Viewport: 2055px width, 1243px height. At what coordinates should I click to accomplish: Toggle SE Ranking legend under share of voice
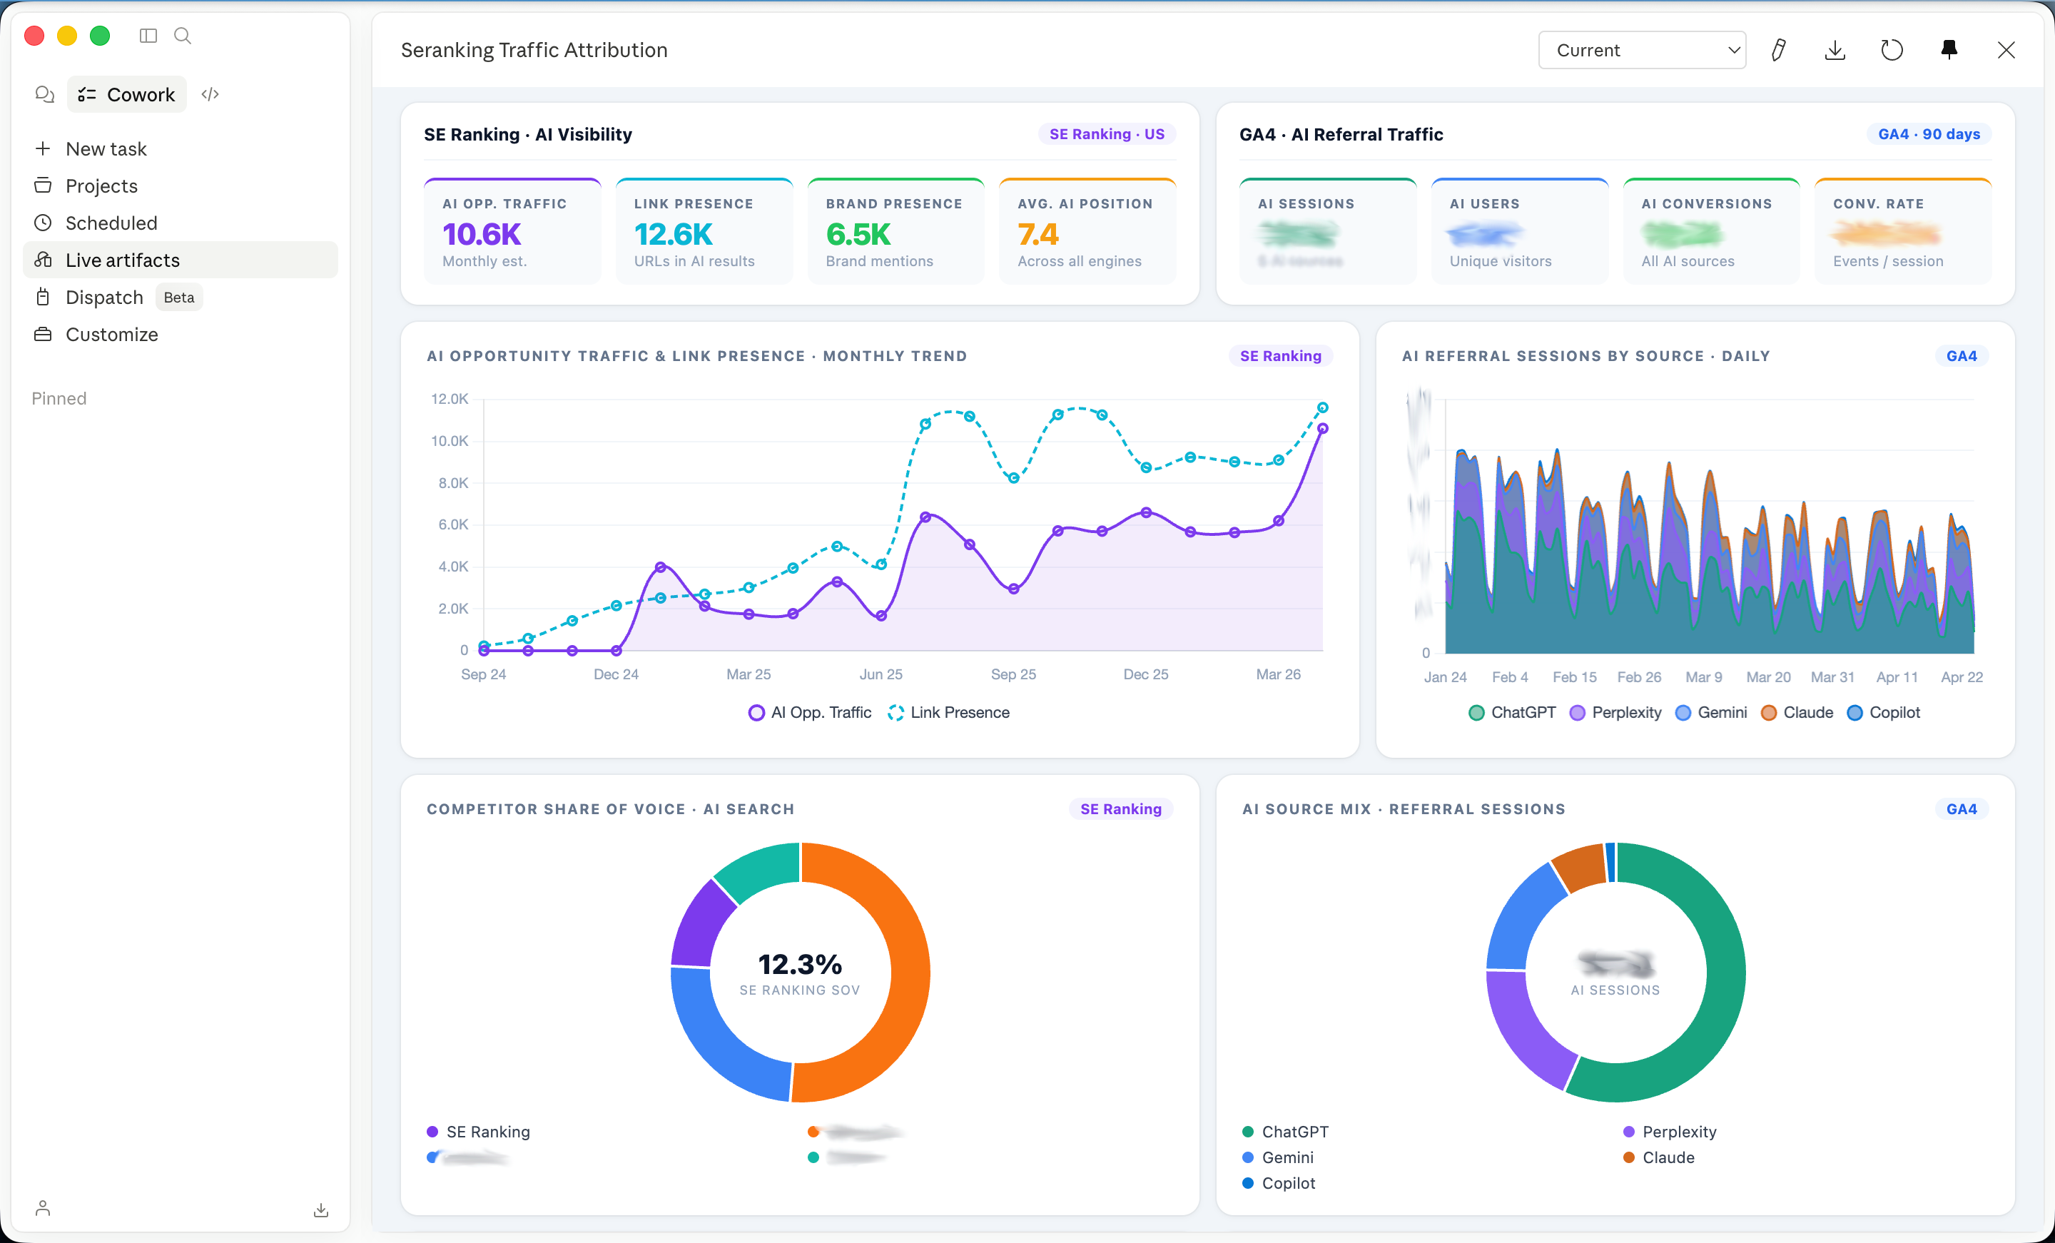click(479, 1132)
